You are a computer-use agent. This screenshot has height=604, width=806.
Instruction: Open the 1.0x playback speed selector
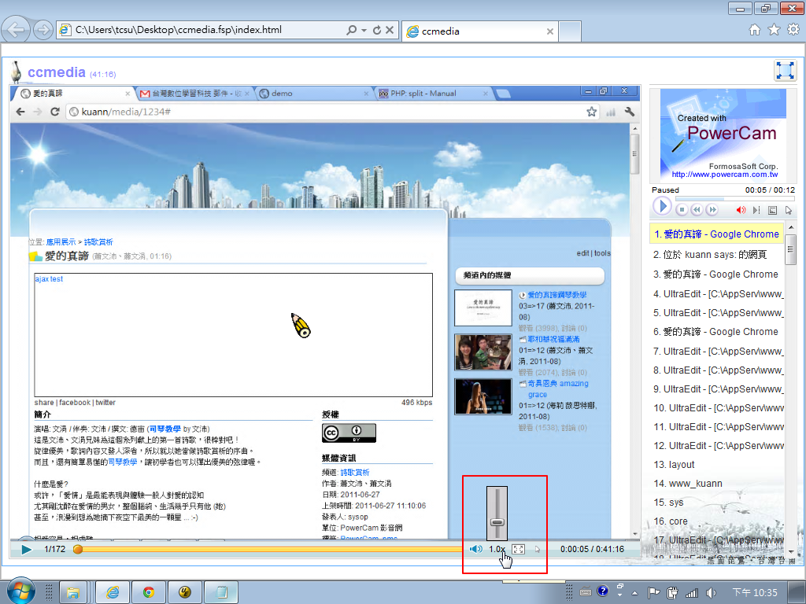497,549
